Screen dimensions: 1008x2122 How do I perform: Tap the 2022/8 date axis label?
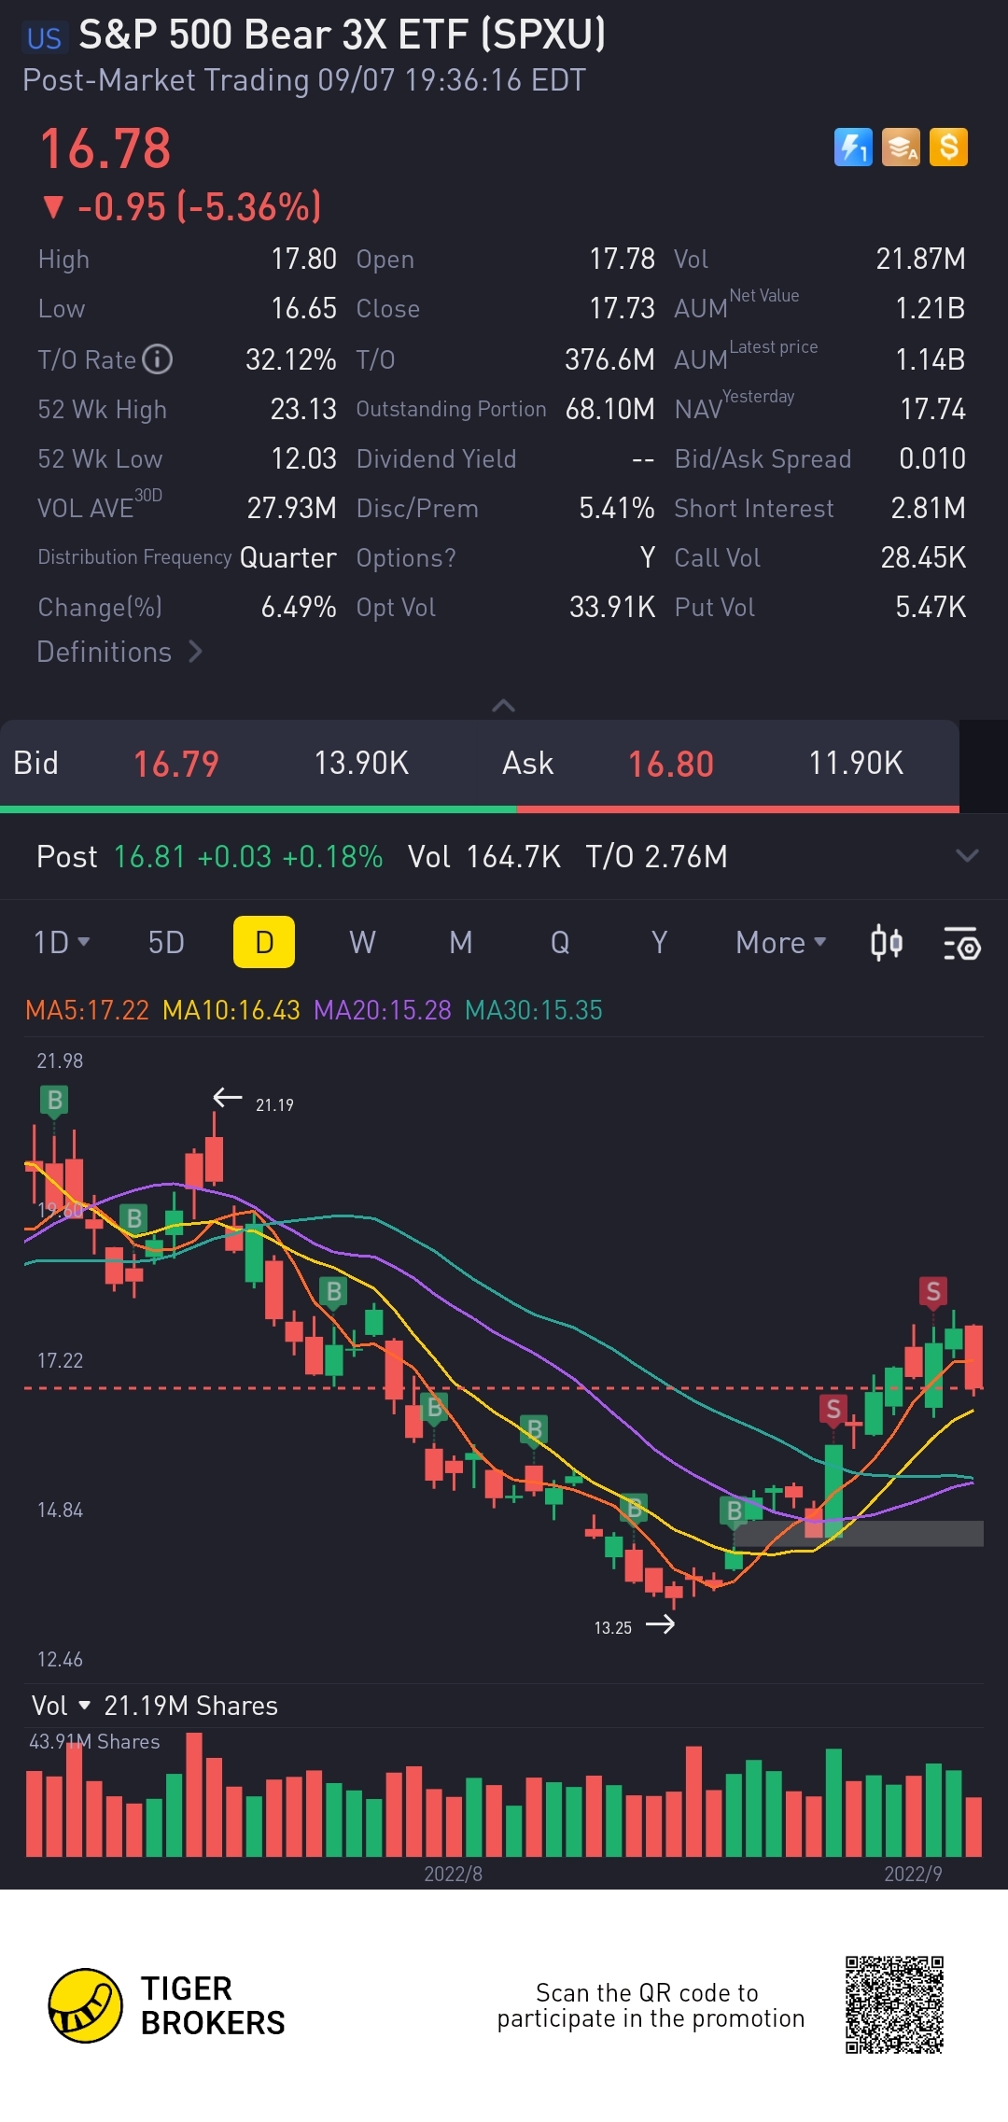click(x=454, y=1874)
